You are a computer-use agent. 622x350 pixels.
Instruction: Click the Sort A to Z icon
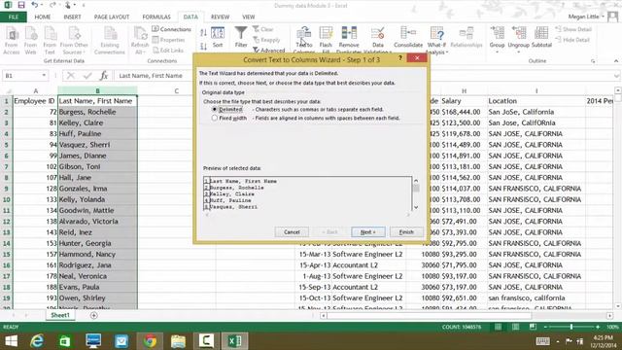pyautogui.click(x=203, y=33)
